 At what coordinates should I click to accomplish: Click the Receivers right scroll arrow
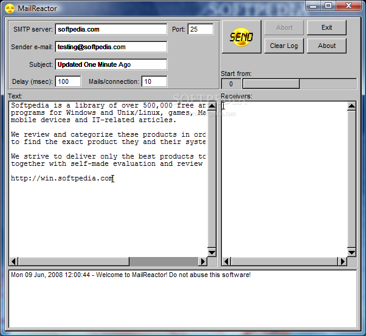(x=342, y=261)
